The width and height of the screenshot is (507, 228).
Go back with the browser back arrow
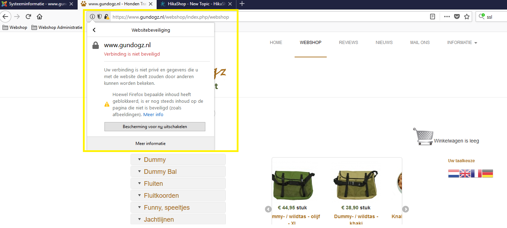(5, 17)
